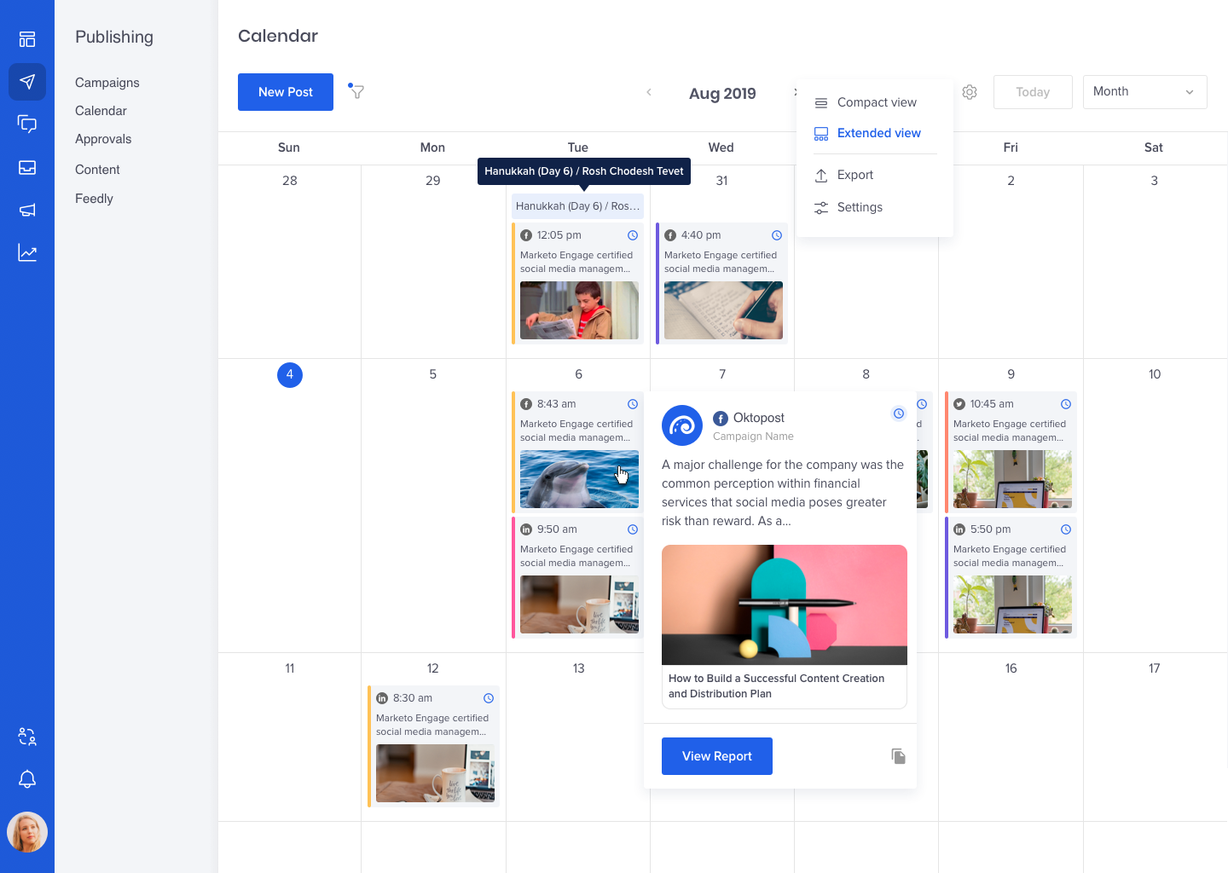Open the Inbox tray sidebar icon
1228x873 pixels.
pos(27,167)
